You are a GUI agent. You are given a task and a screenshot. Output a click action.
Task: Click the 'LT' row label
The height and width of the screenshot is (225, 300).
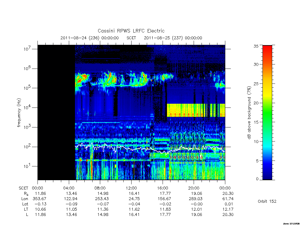pos(26,209)
